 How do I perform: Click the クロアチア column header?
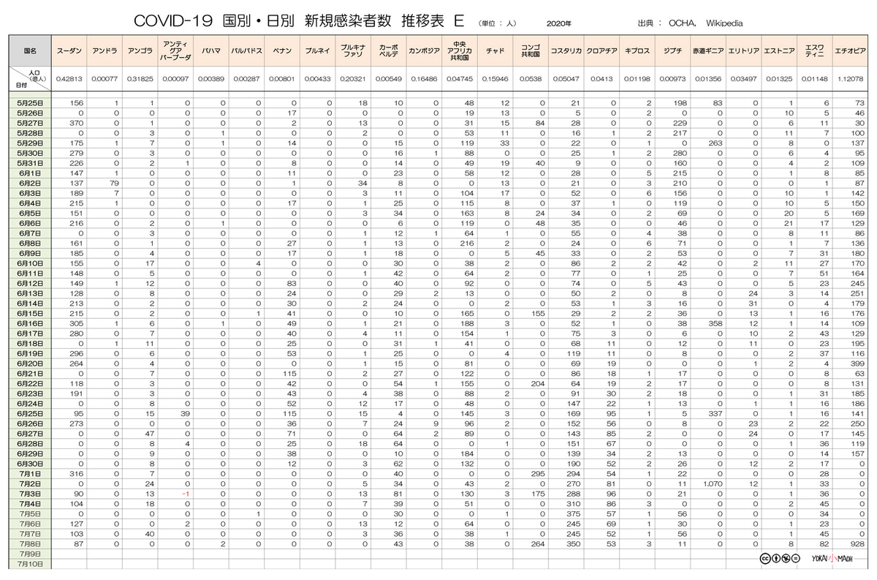tap(601, 51)
